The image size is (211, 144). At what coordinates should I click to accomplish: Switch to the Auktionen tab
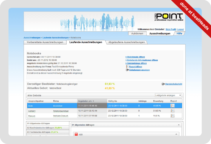pyautogui.click(x=137, y=33)
